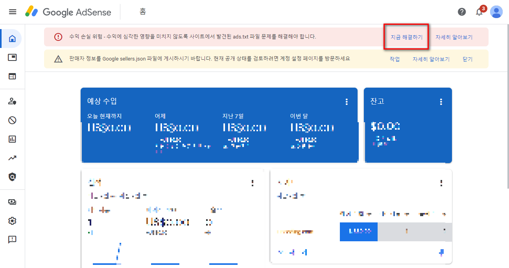
Task: Open the 예상 수입 card options menu
Action: point(347,101)
